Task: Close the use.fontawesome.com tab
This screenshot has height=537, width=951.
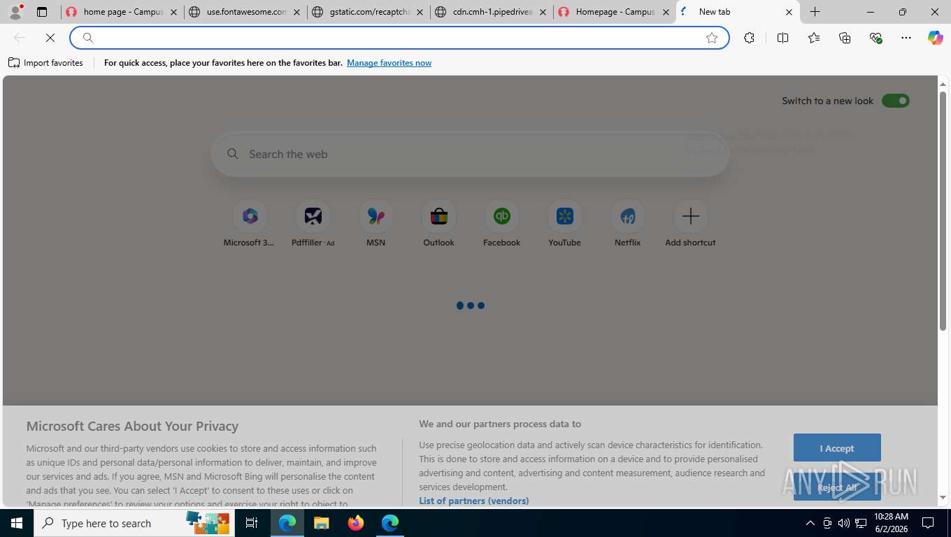Action: coord(296,12)
